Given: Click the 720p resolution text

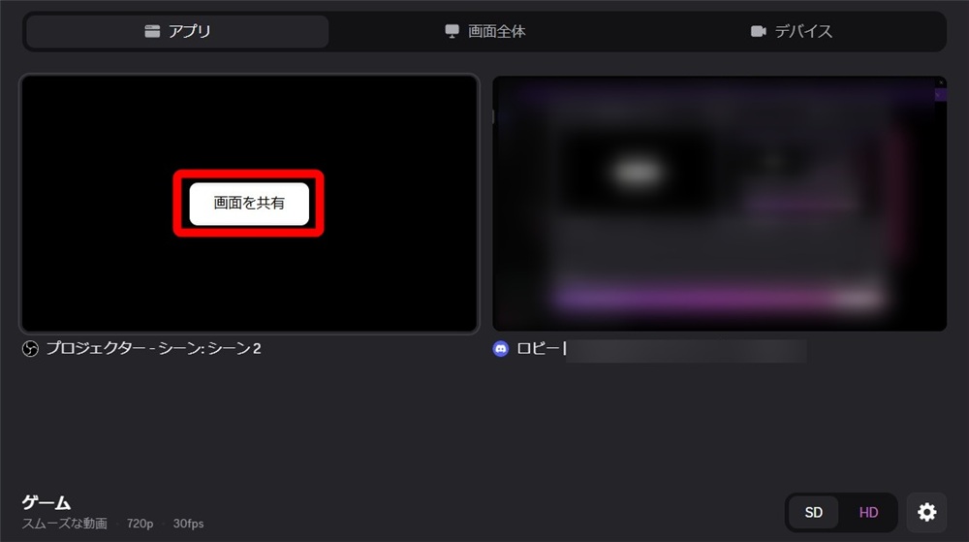Looking at the screenshot, I should [140, 524].
